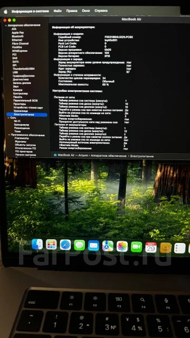
Task: Select USB in the sidebar
Action: tap(15, 72)
